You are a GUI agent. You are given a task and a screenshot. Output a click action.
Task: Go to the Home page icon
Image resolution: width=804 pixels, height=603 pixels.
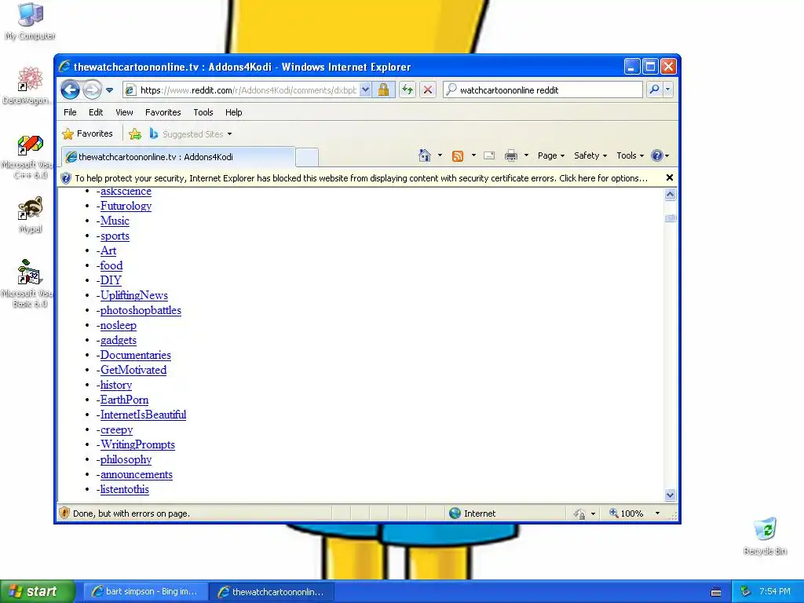425,155
